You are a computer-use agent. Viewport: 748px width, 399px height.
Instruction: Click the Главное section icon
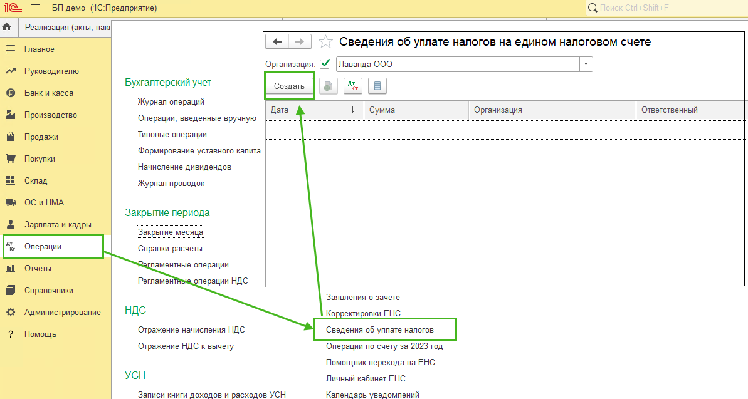(11, 49)
